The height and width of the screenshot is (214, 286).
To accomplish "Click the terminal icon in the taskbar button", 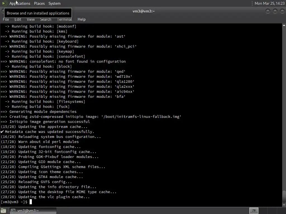I will (x=13, y=211).
